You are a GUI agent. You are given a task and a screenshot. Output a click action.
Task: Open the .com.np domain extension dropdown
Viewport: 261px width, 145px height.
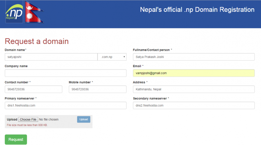click(x=112, y=57)
